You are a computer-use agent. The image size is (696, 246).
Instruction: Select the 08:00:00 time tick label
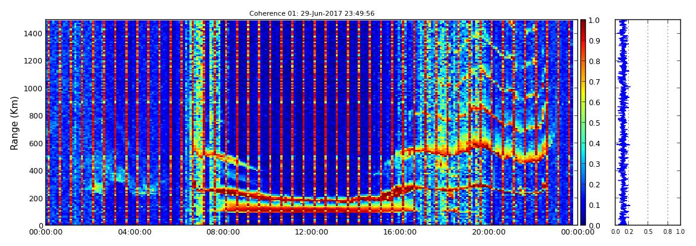[222, 232]
